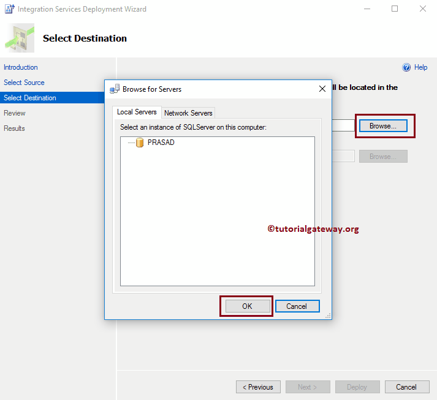437x400 pixels.
Task: Click the dialog resize grip corner
Action: click(x=328, y=316)
